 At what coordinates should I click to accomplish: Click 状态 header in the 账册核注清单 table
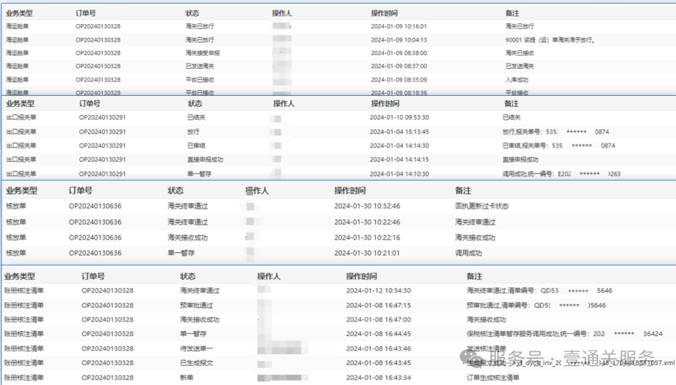[188, 276]
